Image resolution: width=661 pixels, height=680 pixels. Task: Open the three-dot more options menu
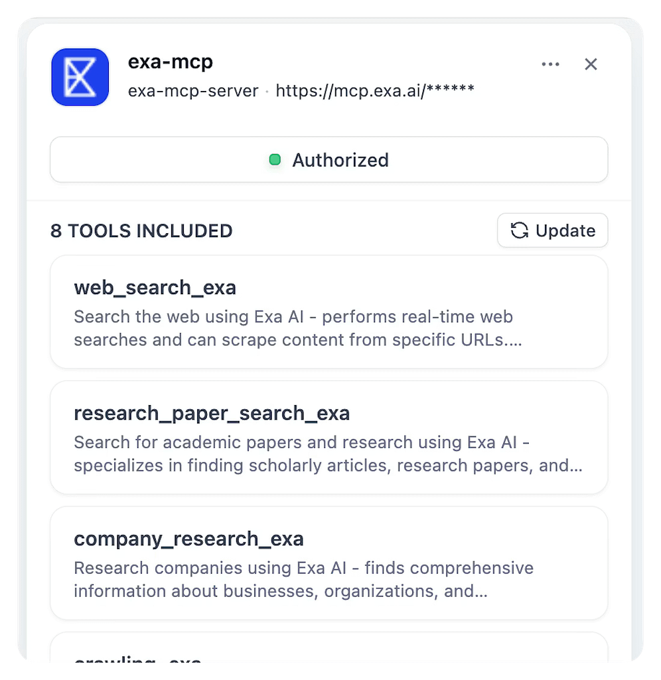click(x=550, y=64)
